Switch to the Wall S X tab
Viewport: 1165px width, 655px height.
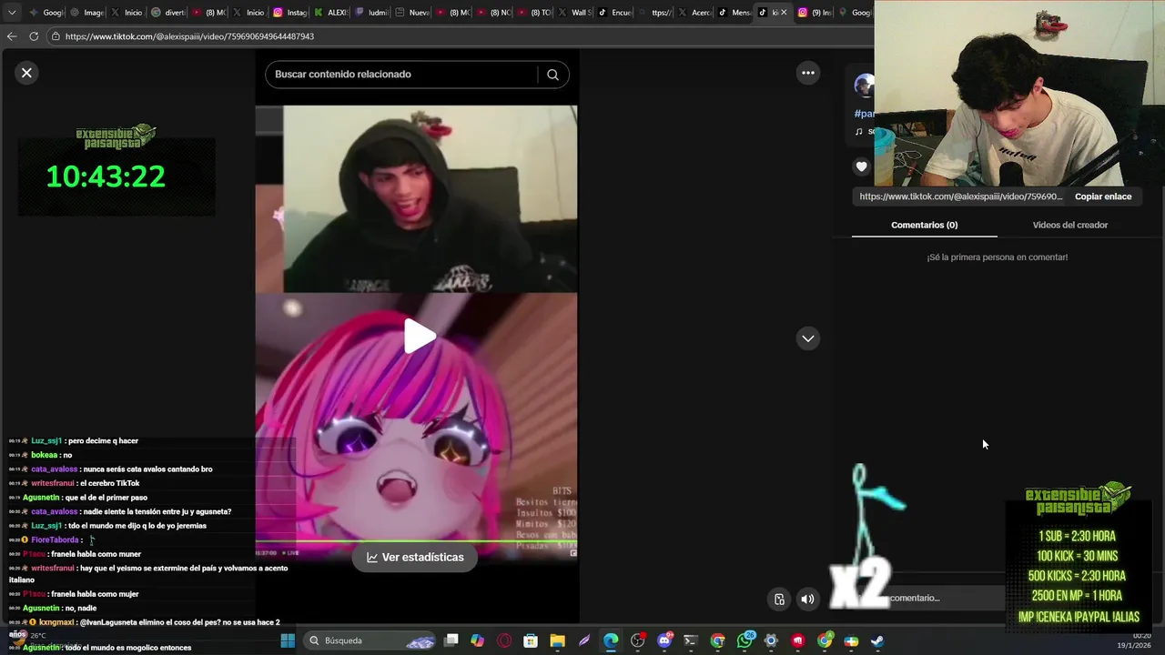tap(574, 13)
